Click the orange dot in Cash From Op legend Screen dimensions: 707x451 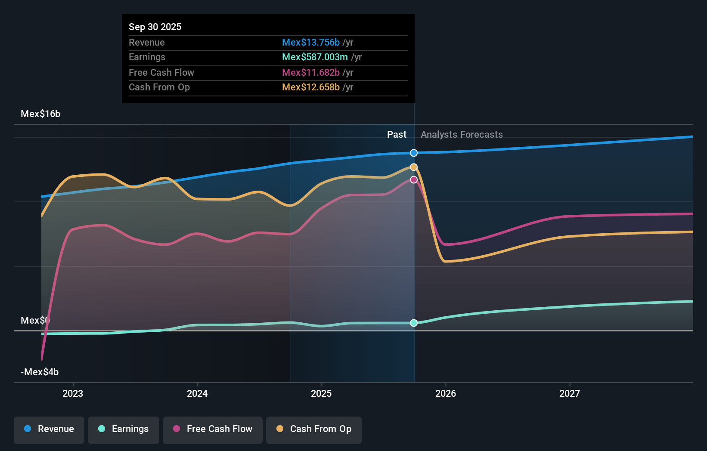(x=280, y=429)
